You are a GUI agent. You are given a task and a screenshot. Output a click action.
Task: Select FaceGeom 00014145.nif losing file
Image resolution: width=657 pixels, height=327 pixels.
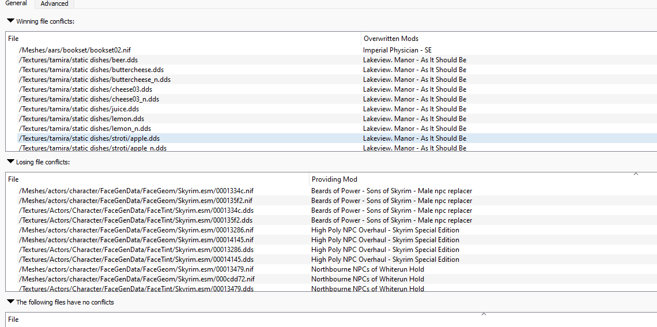136,240
